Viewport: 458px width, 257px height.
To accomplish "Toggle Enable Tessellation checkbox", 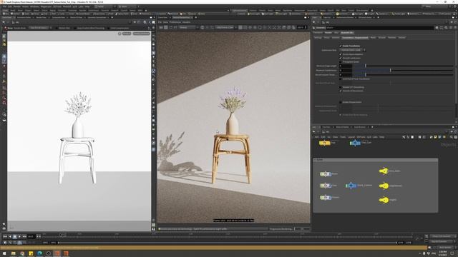I will (x=341, y=46).
